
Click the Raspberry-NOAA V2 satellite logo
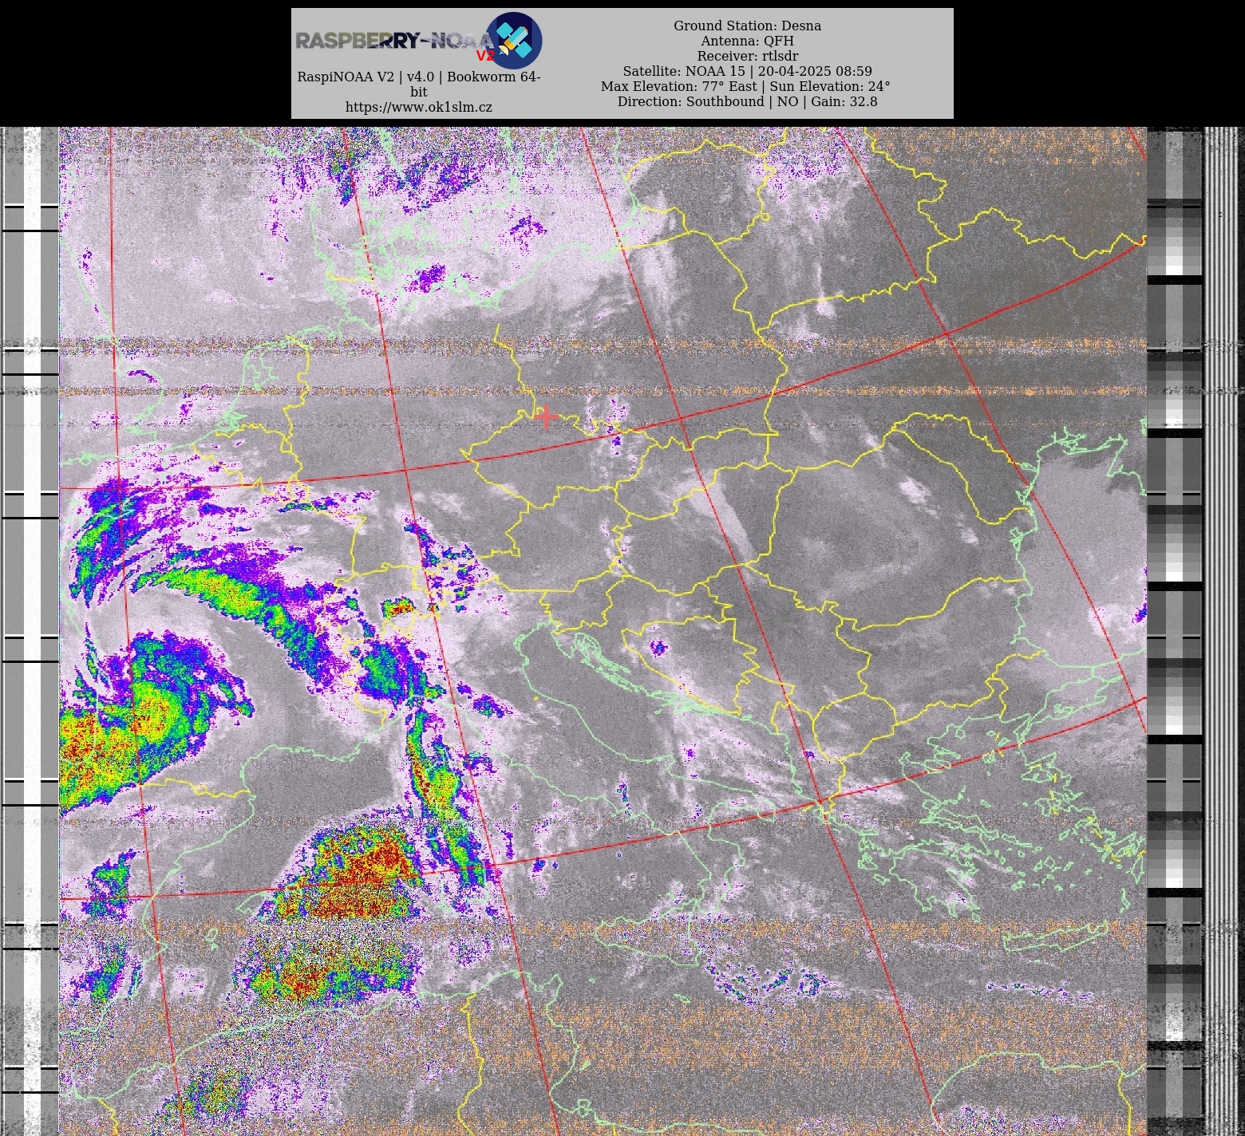(x=419, y=40)
